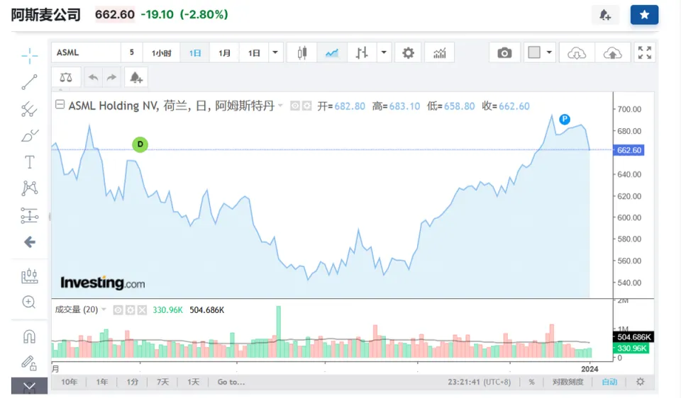Toggle the magnet snap mode
This screenshot has width=681, height=398.
click(29, 336)
